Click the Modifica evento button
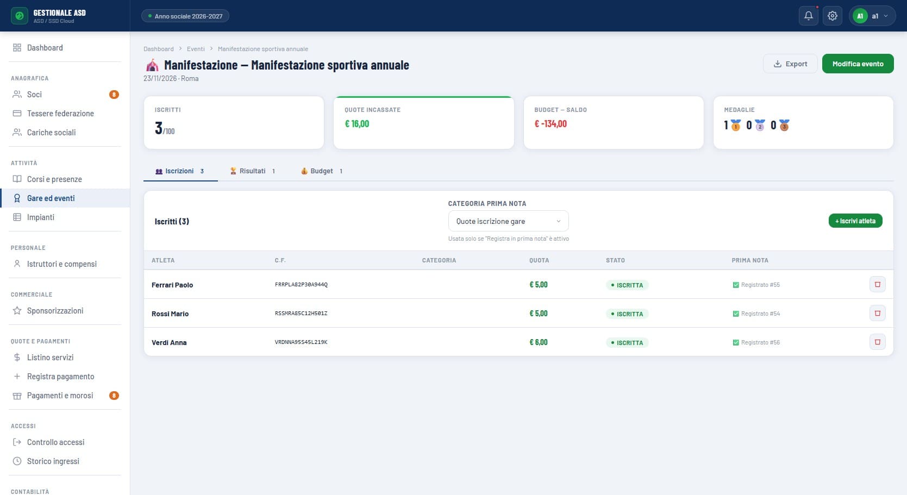Image resolution: width=907 pixels, height=495 pixels. click(x=858, y=64)
